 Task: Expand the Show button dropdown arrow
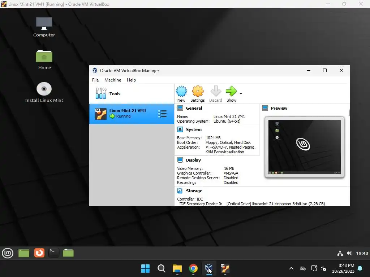[x=241, y=94]
